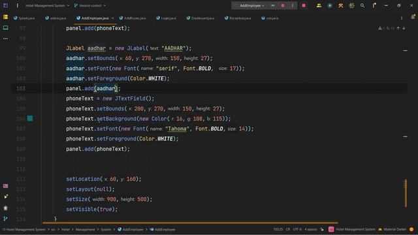Open Code With Me people icon

[319, 6]
